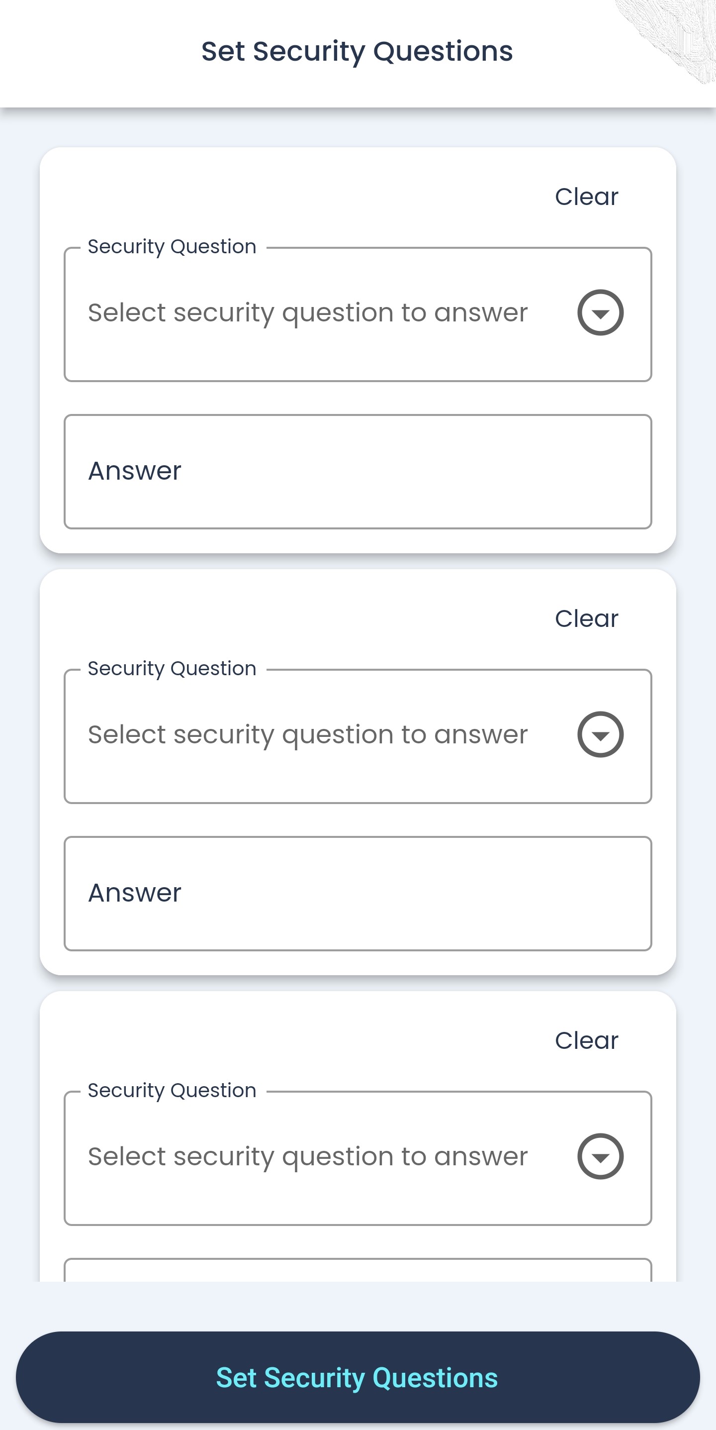Open the third Security Question combo box
The image size is (716, 1430).
pyautogui.click(x=308, y=1157)
